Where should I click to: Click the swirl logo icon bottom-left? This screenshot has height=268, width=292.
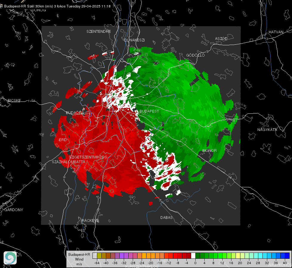point(10,258)
